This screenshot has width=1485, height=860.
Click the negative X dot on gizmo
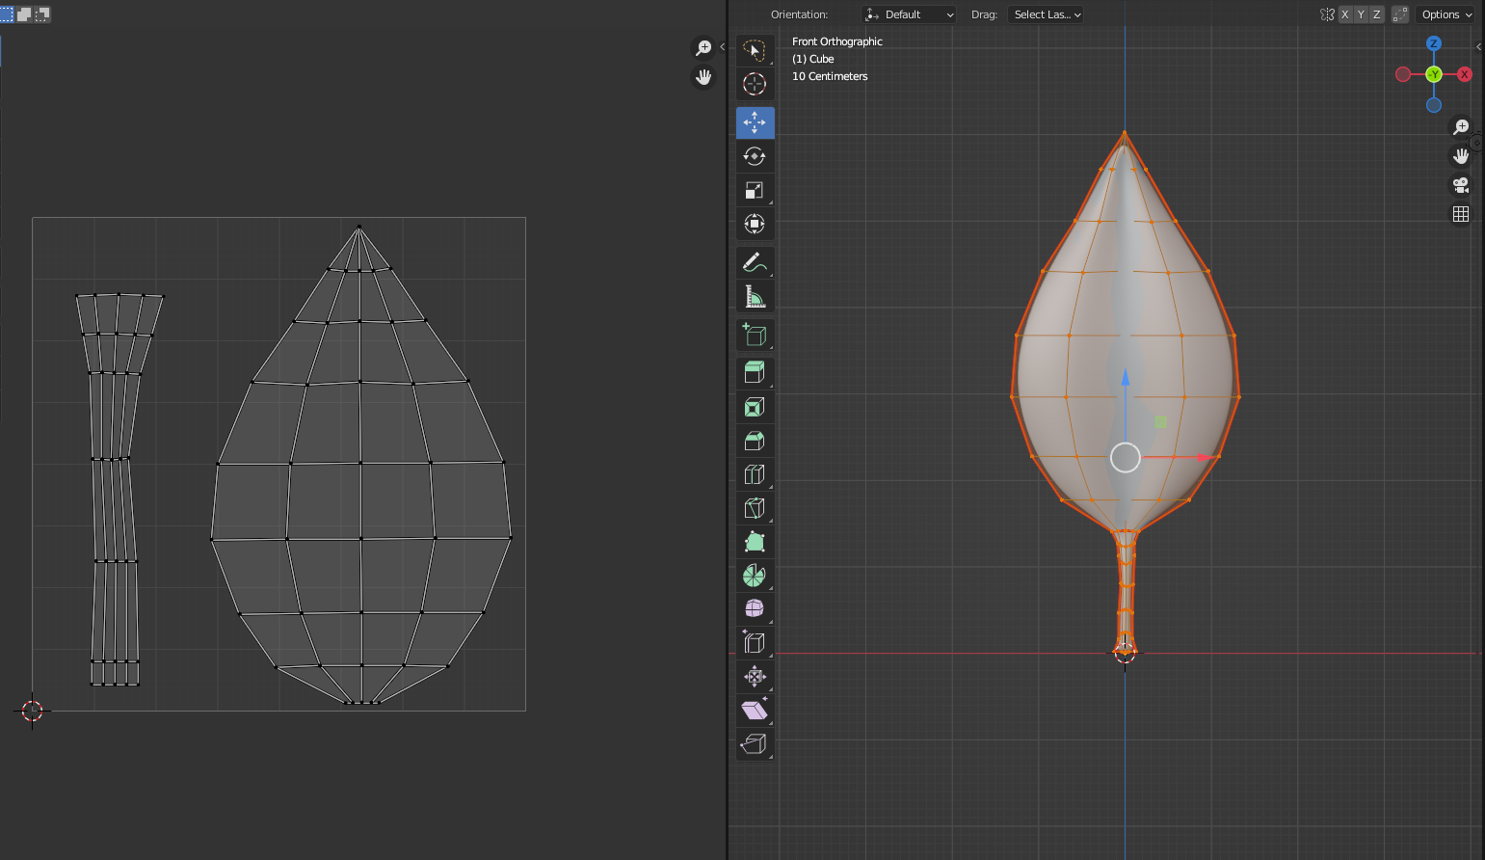pyautogui.click(x=1403, y=74)
